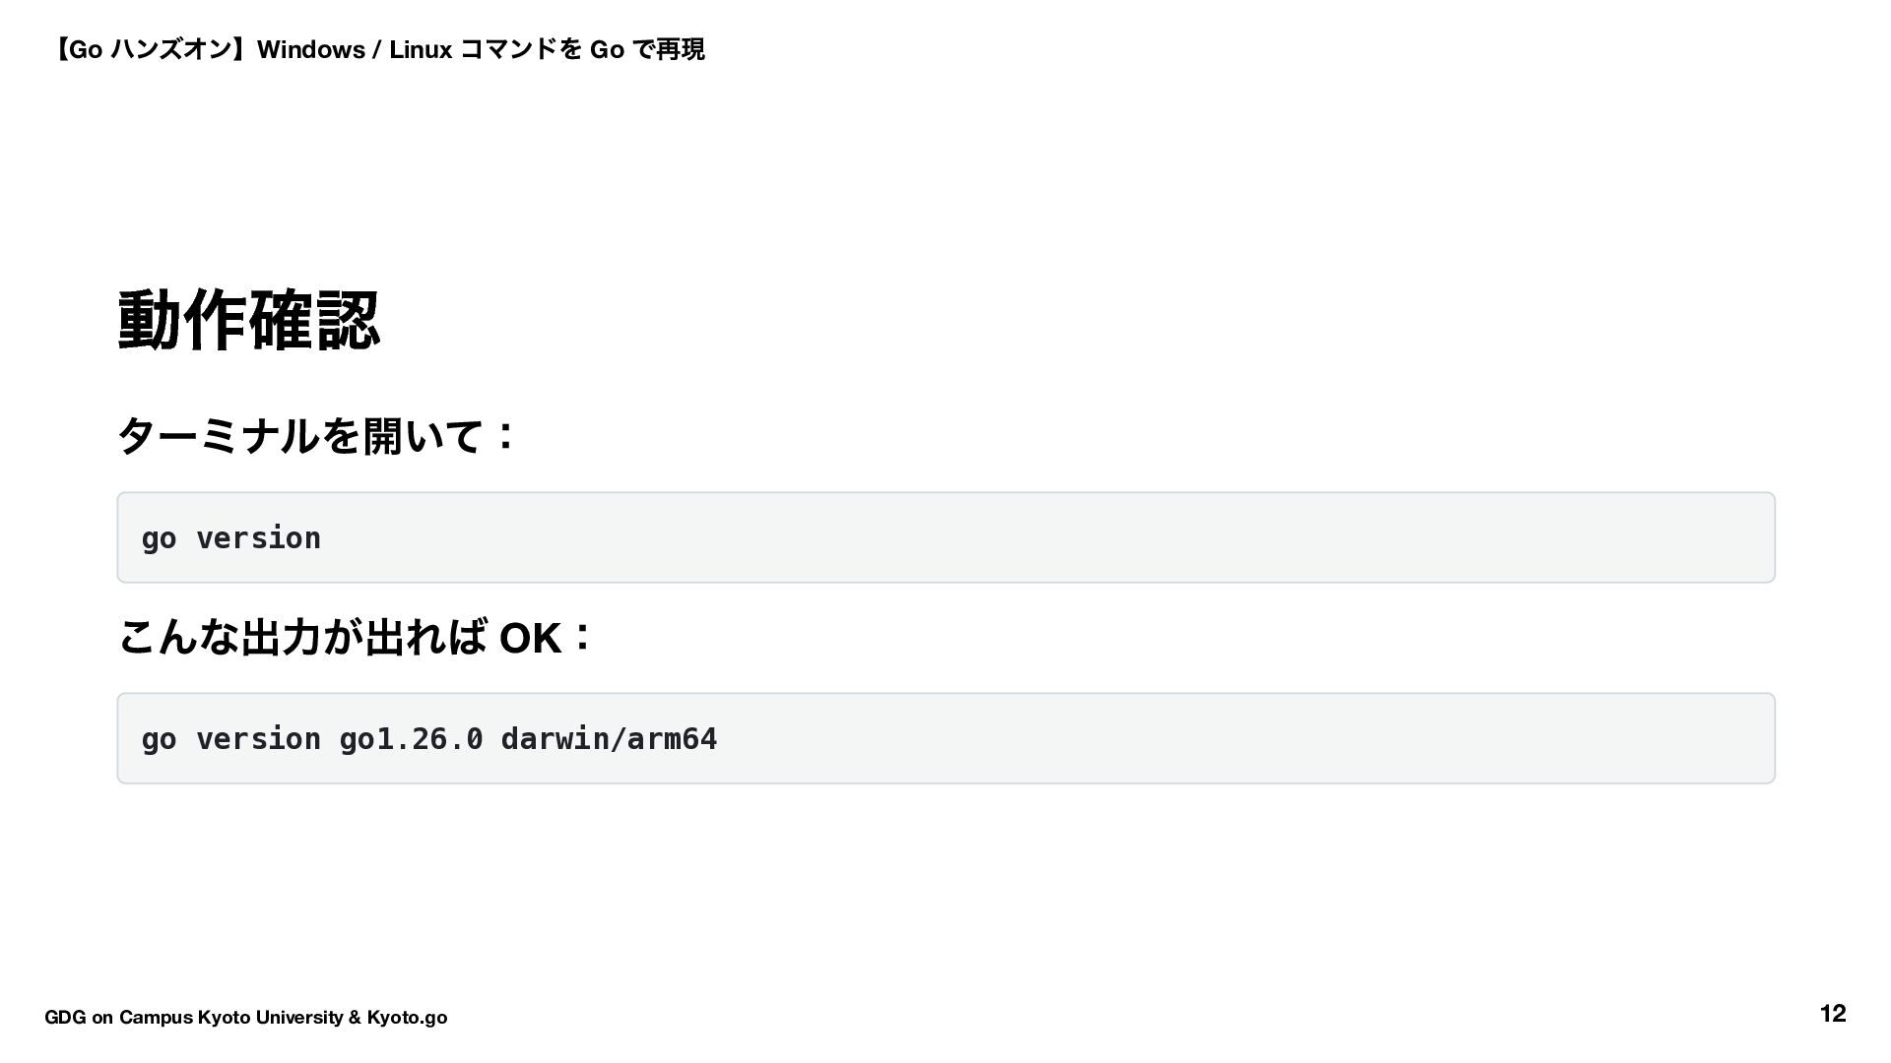Image resolution: width=1891 pixels, height=1063 pixels.
Task: Click the word OK above the output block
Action: click(x=530, y=638)
